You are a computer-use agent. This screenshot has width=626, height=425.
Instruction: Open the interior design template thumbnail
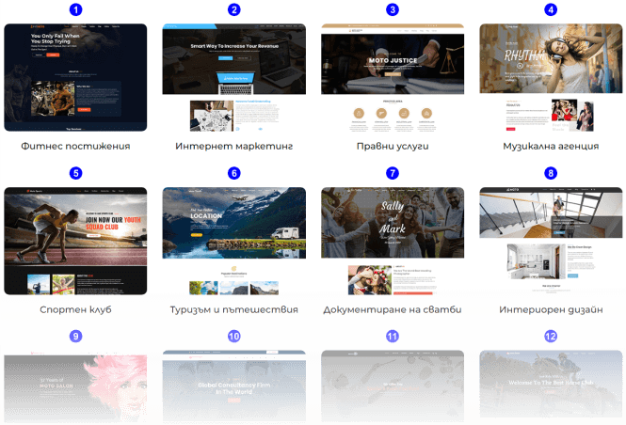(551, 241)
